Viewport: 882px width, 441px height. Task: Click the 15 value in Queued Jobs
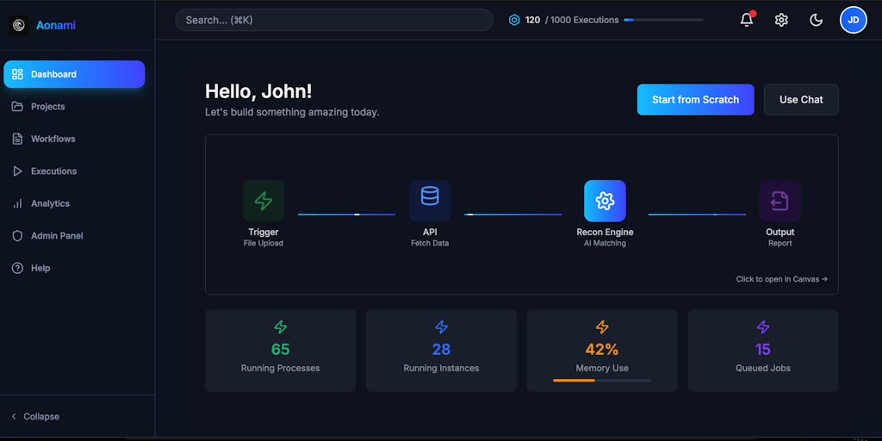click(x=763, y=350)
